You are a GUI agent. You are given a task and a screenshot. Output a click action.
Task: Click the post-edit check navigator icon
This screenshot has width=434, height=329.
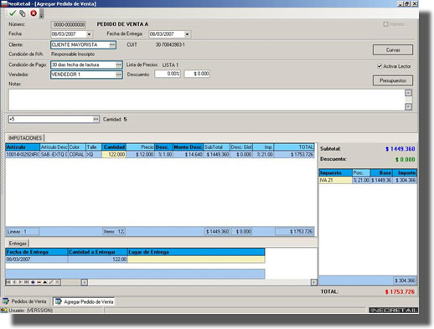[x=51, y=282]
